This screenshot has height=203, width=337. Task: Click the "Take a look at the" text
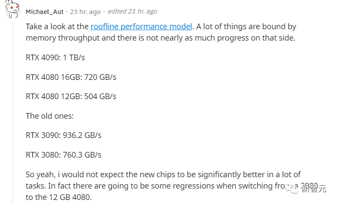pos(57,27)
